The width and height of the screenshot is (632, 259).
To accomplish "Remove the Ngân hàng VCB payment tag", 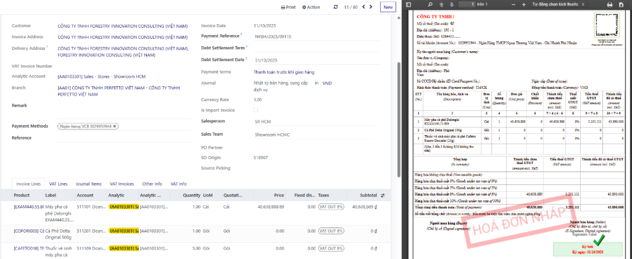I will pos(115,126).
